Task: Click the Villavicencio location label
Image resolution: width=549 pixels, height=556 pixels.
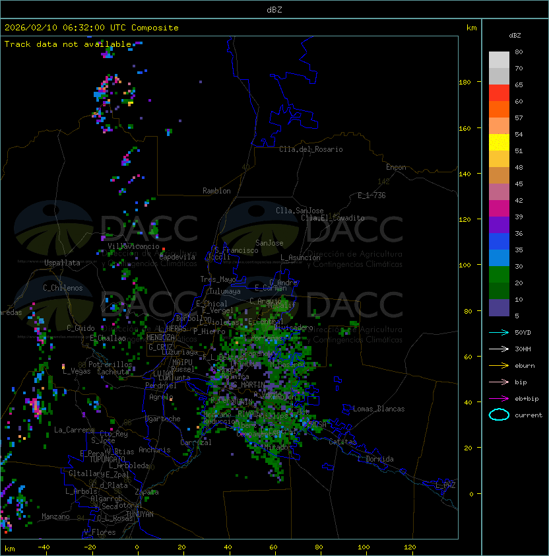Action: [133, 246]
